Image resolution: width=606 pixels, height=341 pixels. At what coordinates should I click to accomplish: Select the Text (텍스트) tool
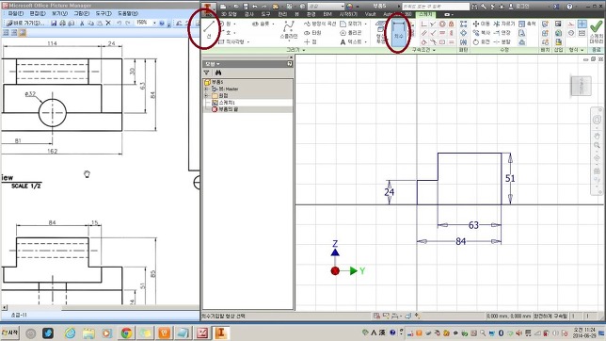[x=351, y=41]
